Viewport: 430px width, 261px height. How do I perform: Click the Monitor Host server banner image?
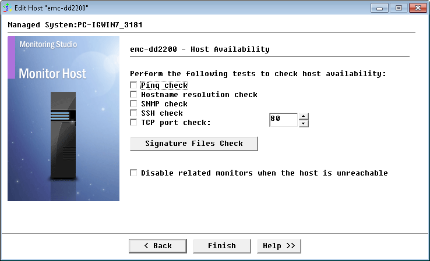point(64,119)
